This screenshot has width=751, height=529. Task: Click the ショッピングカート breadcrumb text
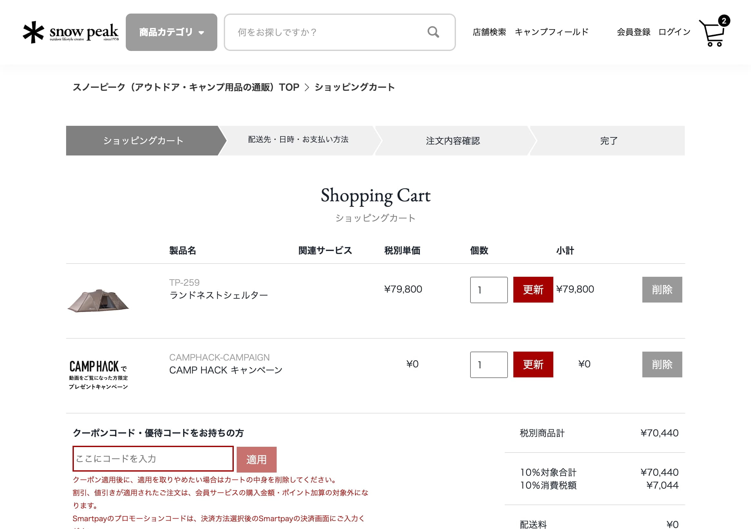[355, 87]
